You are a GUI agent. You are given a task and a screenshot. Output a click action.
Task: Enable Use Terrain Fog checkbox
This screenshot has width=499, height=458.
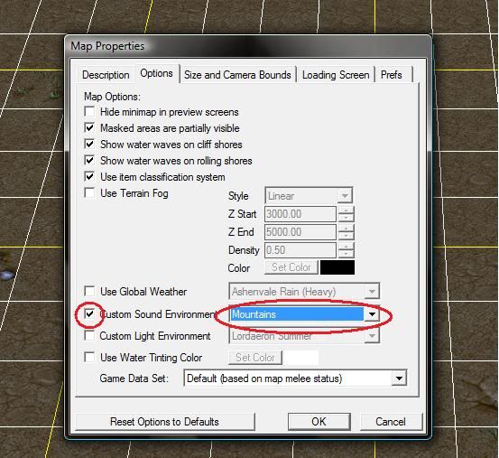coord(89,192)
